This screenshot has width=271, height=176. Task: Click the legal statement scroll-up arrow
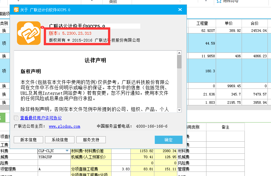179,53
